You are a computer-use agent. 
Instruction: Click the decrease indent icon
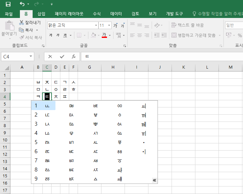coord(157,35)
